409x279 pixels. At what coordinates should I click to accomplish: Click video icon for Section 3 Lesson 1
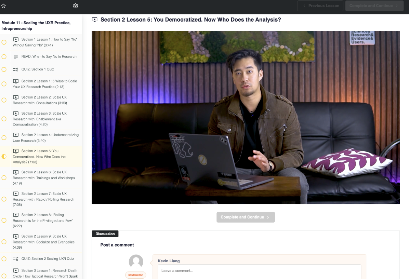(16, 270)
